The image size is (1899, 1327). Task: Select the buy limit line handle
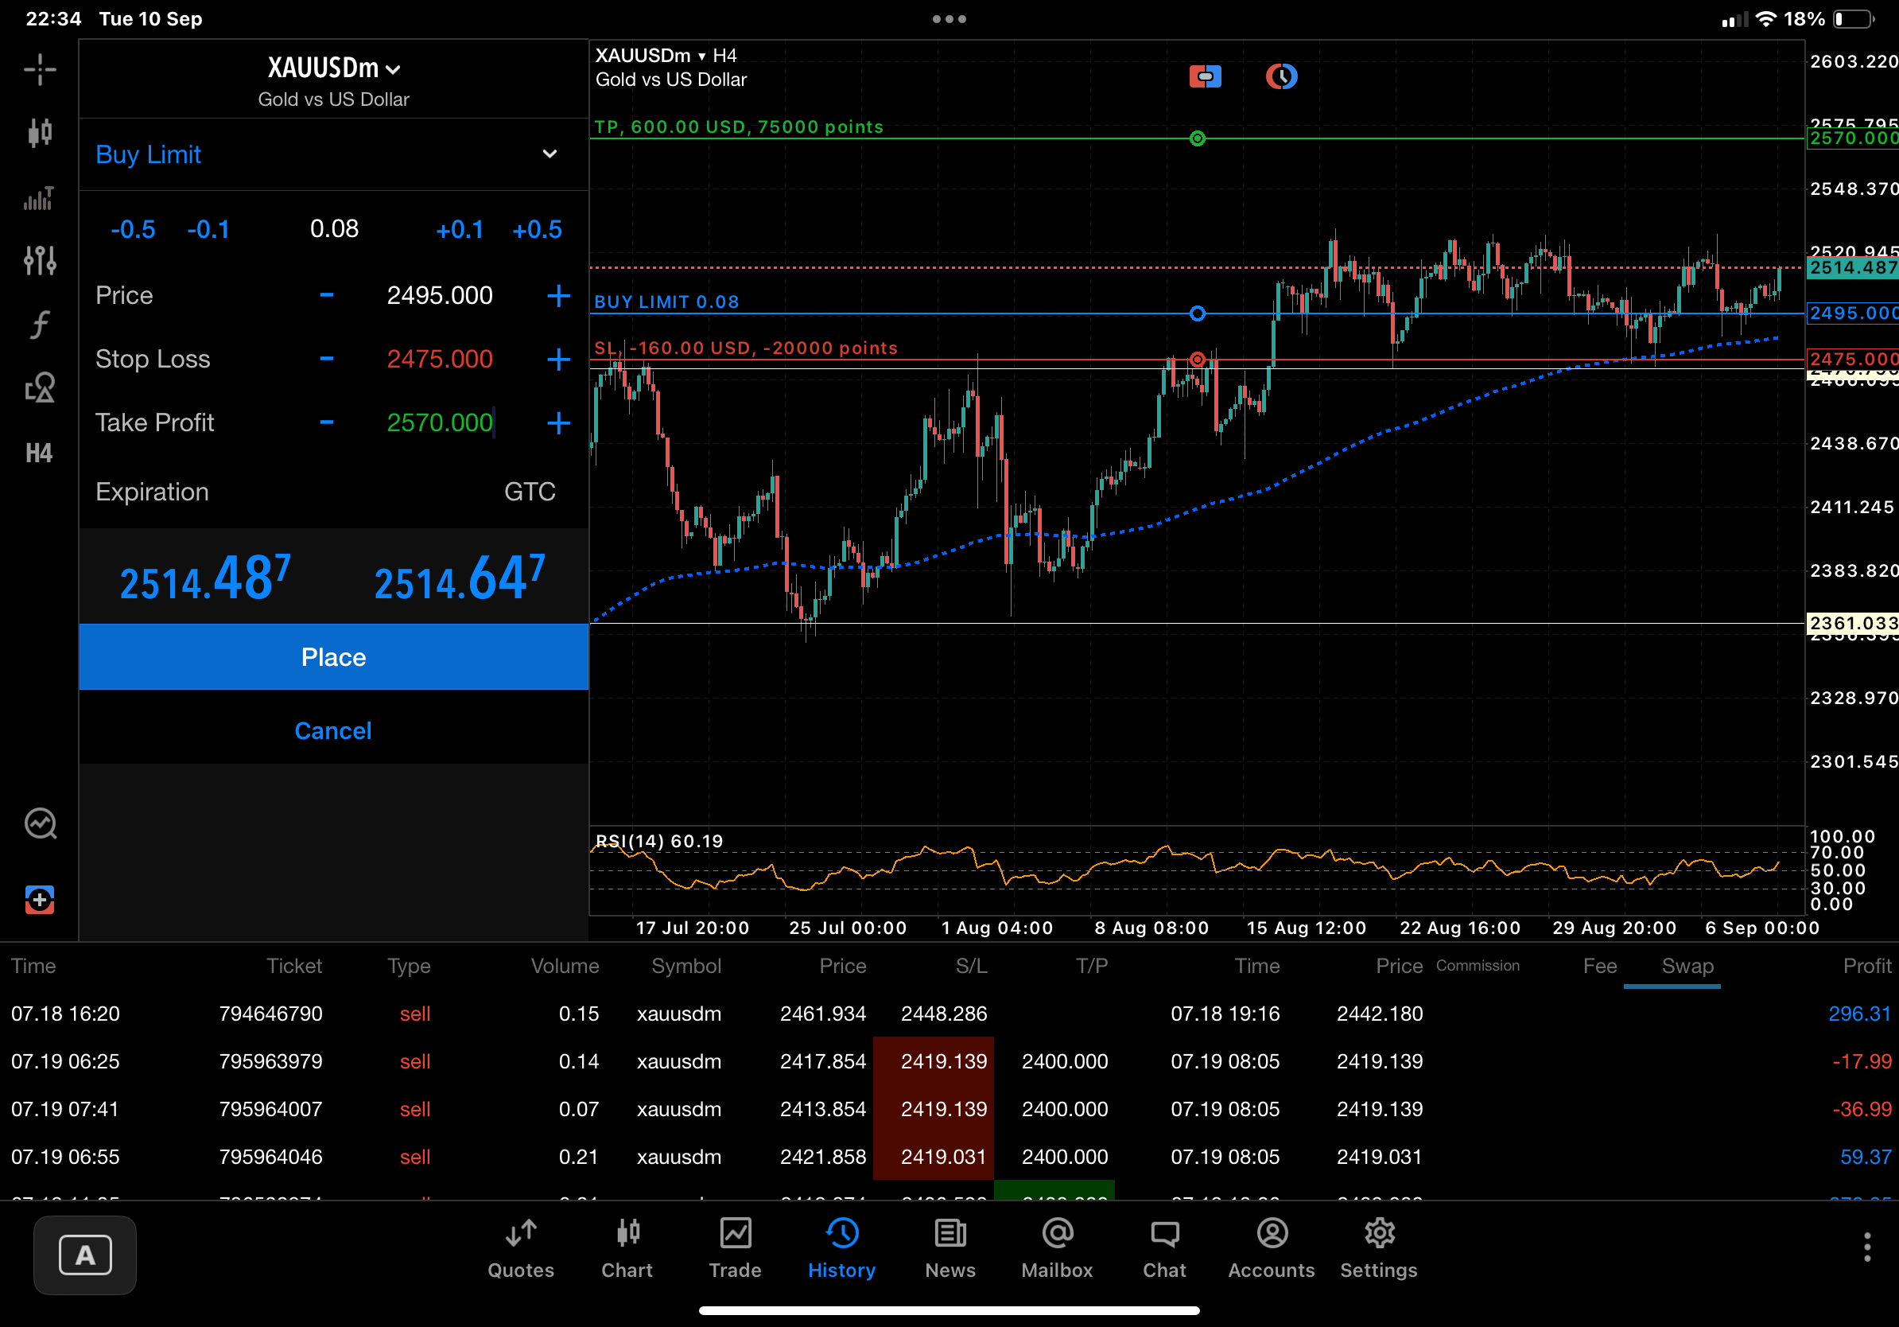pos(1197,313)
